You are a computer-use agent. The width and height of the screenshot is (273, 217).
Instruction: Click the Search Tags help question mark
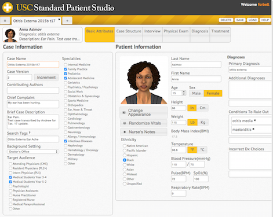tap(30, 133)
